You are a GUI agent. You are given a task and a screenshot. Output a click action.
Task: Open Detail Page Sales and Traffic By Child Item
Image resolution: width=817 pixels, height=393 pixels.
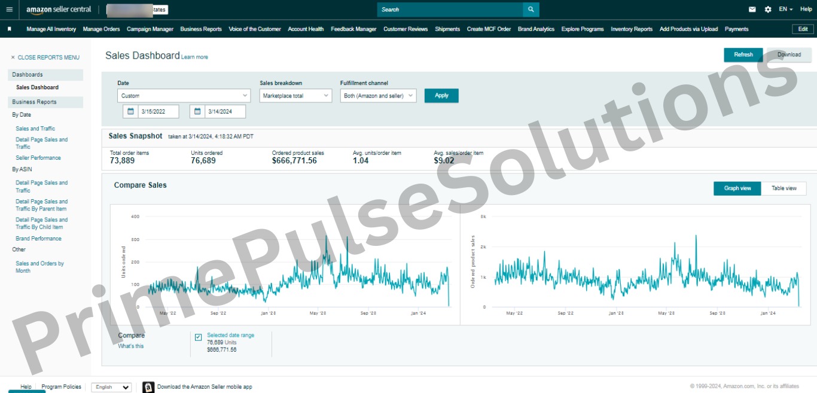pyautogui.click(x=42, y=223)
